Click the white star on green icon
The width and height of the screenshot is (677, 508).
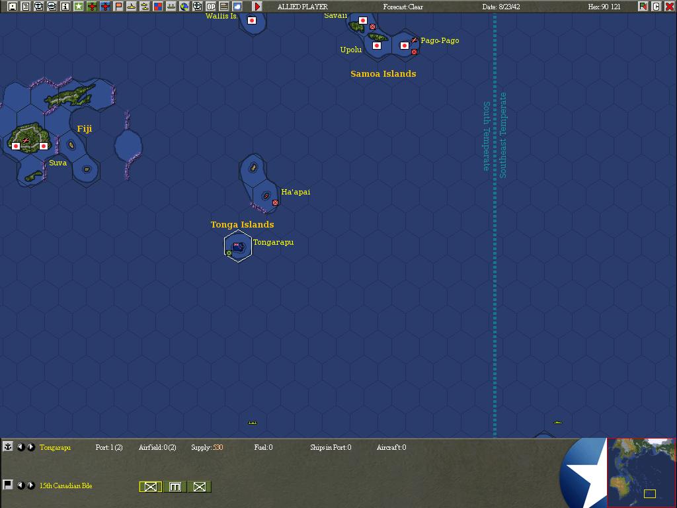(x=79, y=7)
